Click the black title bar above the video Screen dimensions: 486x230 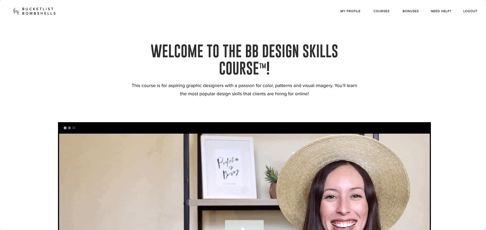(x=244, y=128)
